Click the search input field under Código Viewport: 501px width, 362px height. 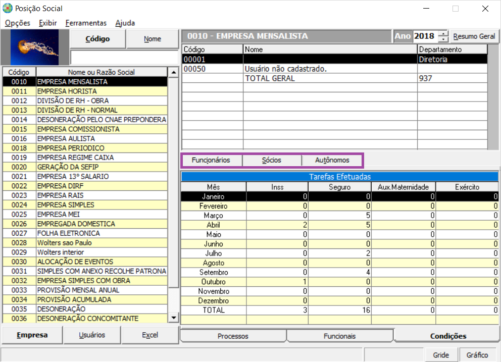[x=124, y=58]
